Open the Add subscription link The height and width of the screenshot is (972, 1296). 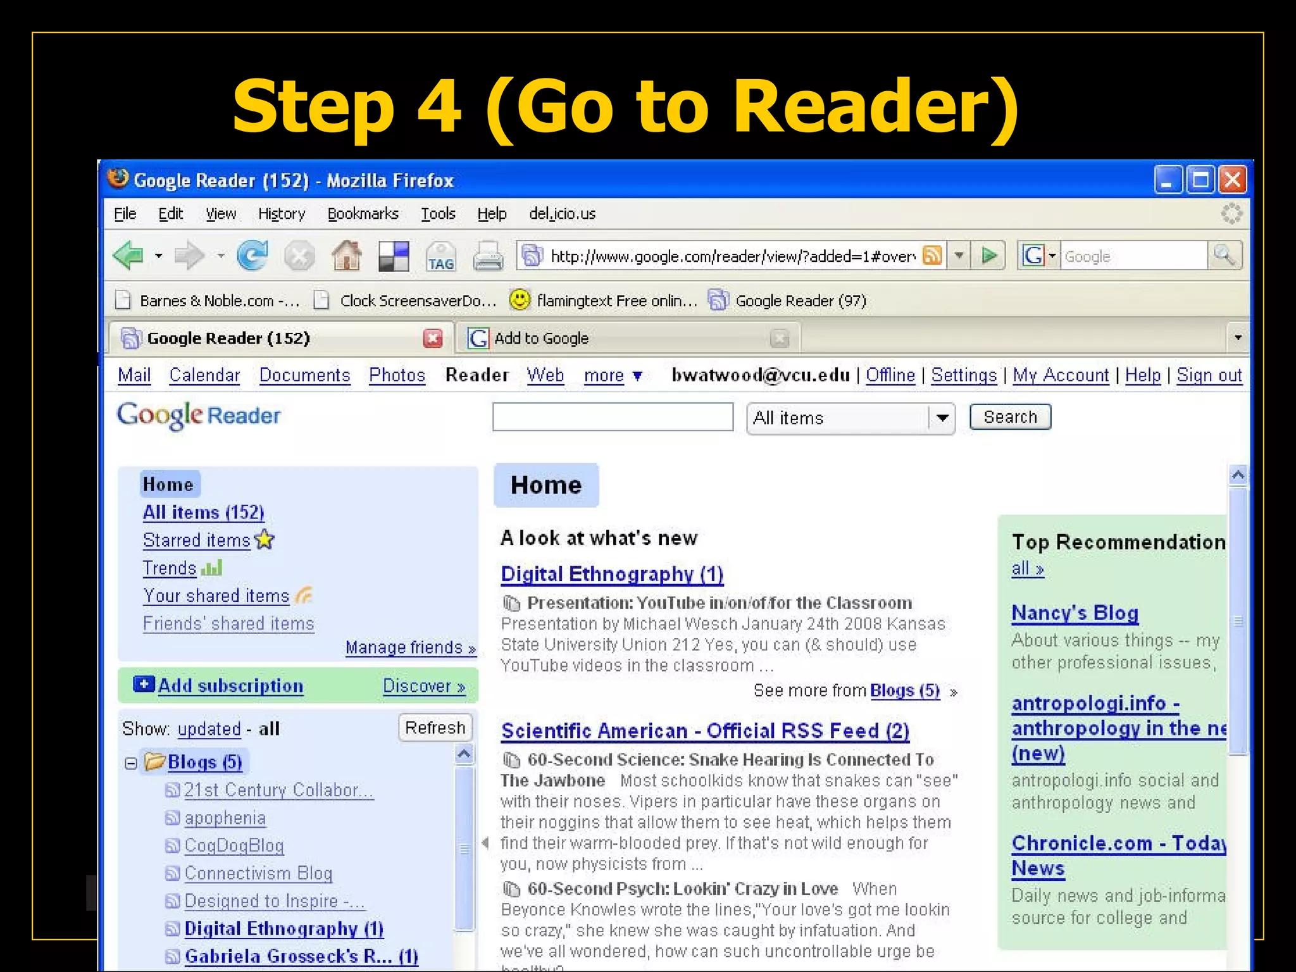[x=230, y=685]
